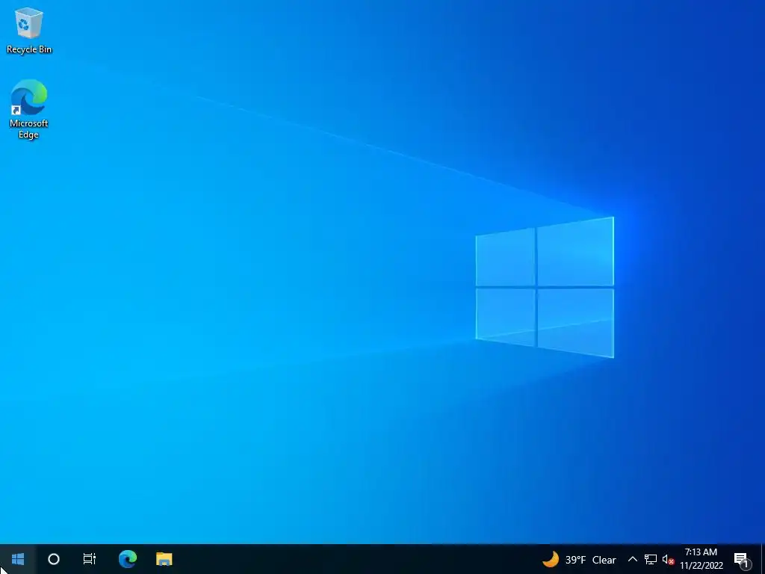Open the Windows Start menu
This screenshot has width=765, height=574.
[18, 559]
